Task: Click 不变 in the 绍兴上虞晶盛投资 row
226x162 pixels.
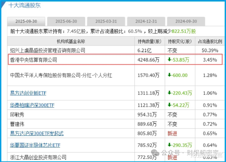Action: click(172, 51)
